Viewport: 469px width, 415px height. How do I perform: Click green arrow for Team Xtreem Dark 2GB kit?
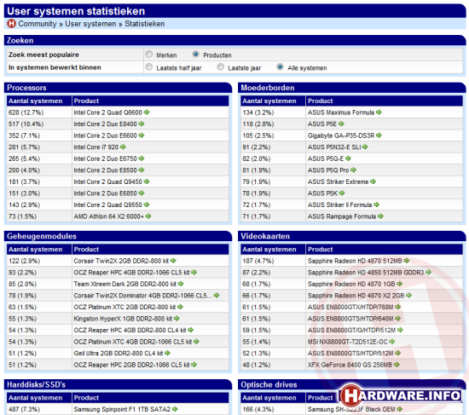click(181, 284)
